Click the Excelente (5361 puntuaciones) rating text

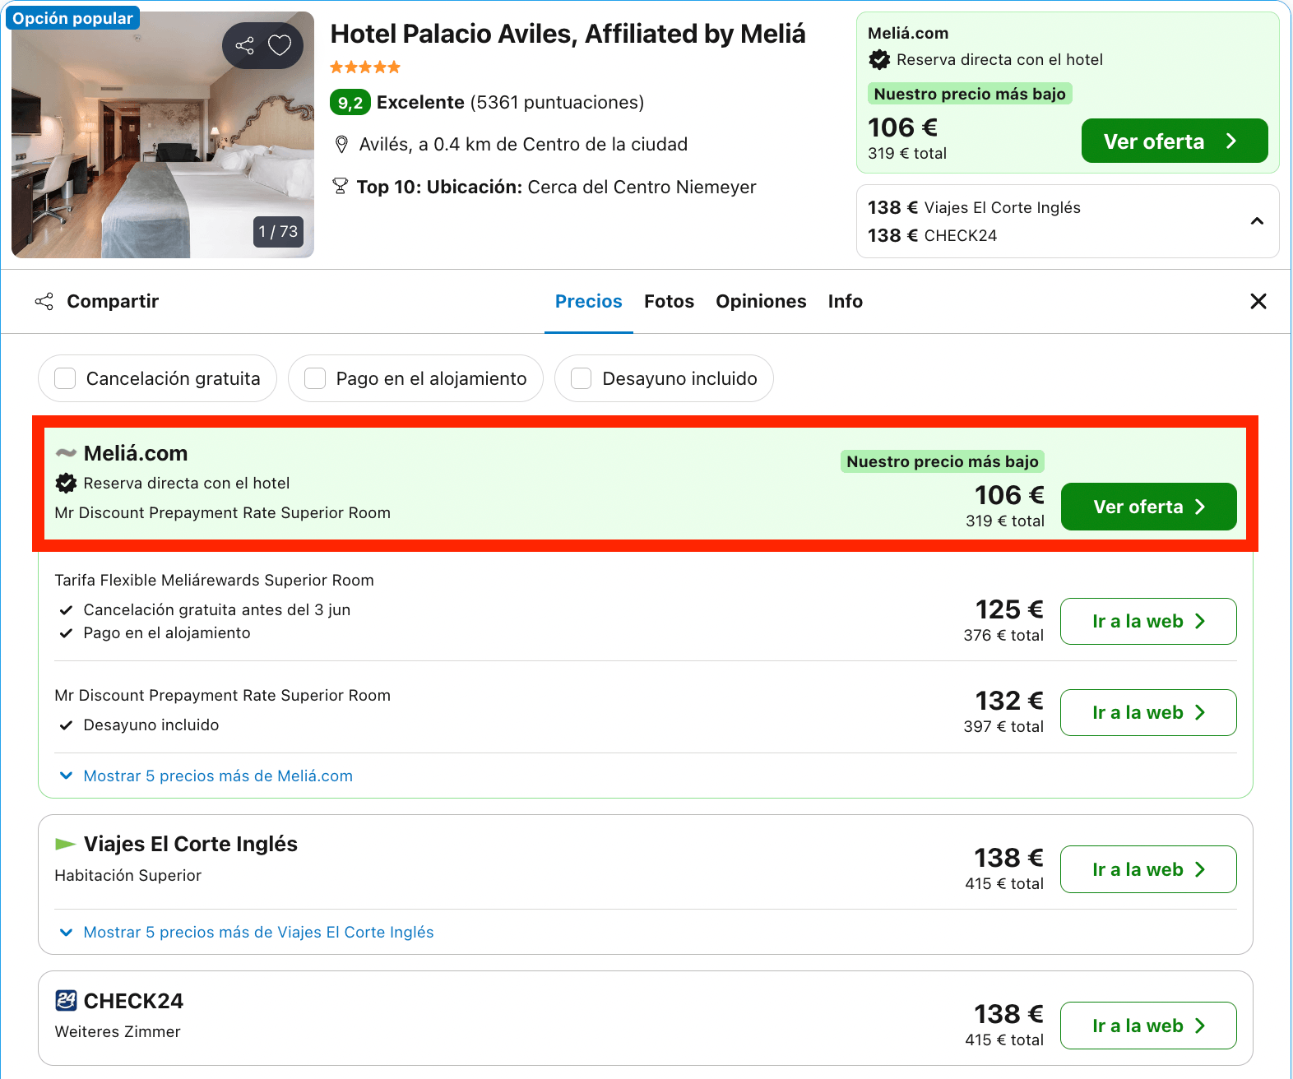pos(511,102)
